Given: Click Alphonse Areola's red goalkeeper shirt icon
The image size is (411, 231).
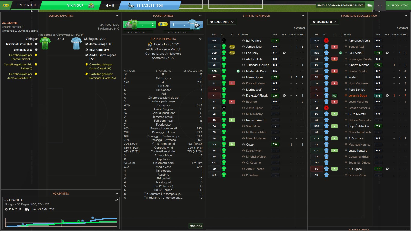Looking at the screenshot, I should 326,41.
